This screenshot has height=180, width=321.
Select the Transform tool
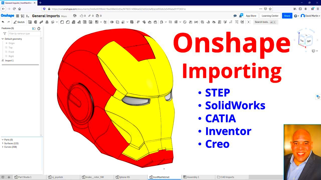click(123, 22)
